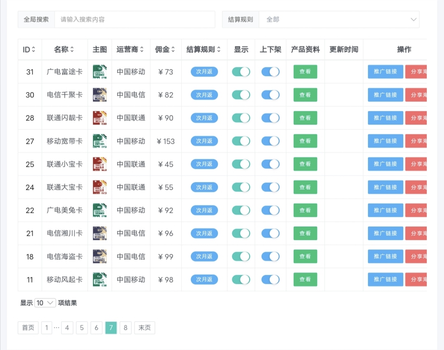
Task: Click 推广链接 button for 联通大宝卡
Action: (385, 187)
